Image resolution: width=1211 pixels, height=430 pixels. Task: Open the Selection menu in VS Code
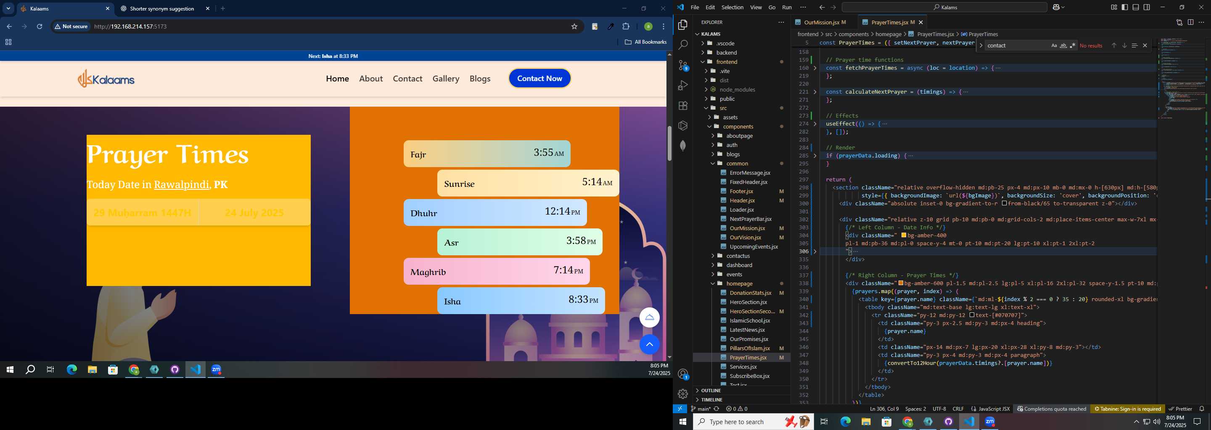[732, 7]
